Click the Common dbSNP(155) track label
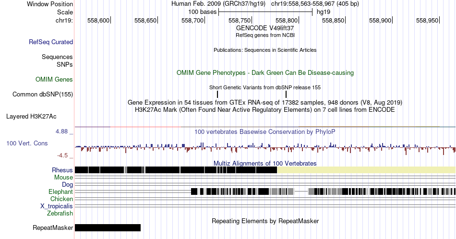The image size is (456, 239). point(42,94)
